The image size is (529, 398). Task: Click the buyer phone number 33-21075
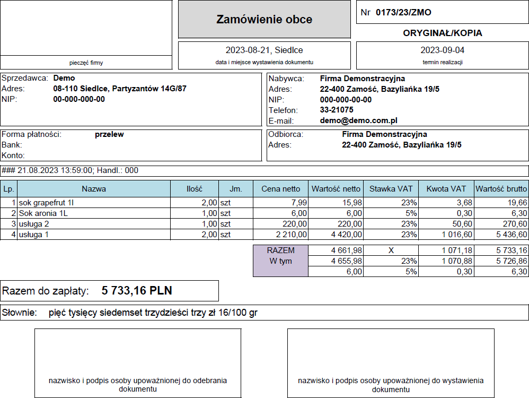tap(337, 110)
